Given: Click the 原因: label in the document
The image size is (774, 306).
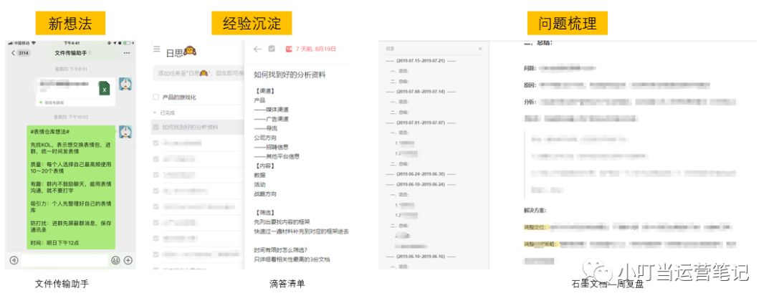Looking at the screenshot, I should click(x=530, y=85).
